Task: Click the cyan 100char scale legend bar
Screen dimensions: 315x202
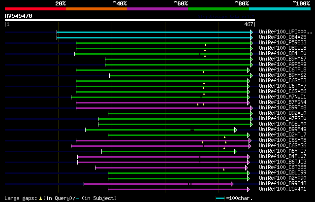Action: pyautogui.click(x=220, y=199)
